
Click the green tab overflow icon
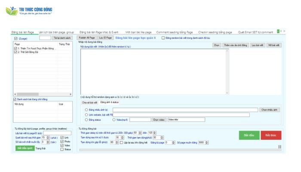(x=279, y=31)
